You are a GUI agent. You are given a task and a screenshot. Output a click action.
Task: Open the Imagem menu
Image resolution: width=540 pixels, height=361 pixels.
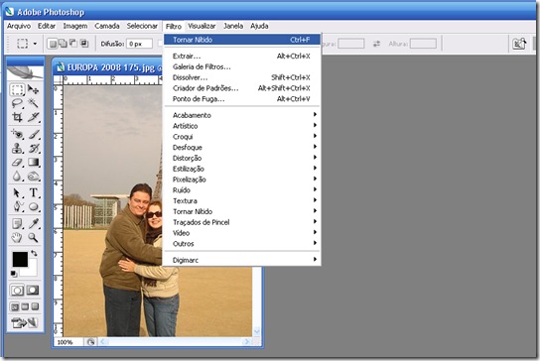coord(75,26)
